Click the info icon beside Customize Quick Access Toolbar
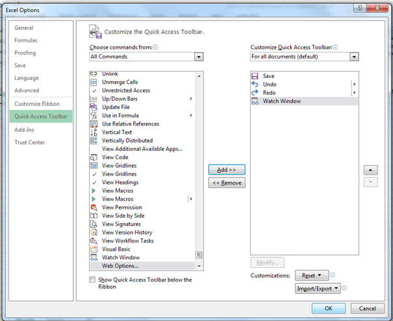393x321 pixels. (x=335, y=47)
